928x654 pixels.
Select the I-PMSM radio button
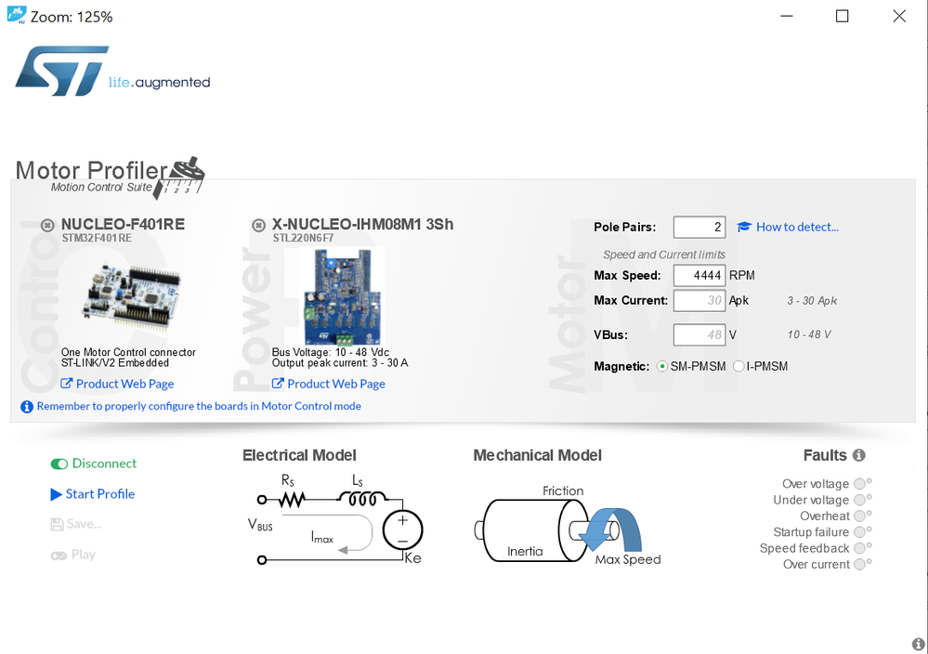tap(738, 366)
